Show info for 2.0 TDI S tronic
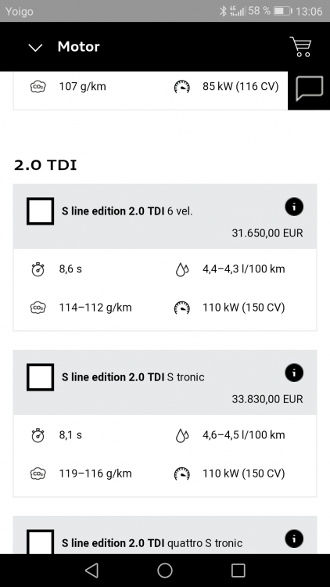 coord(294,373)
